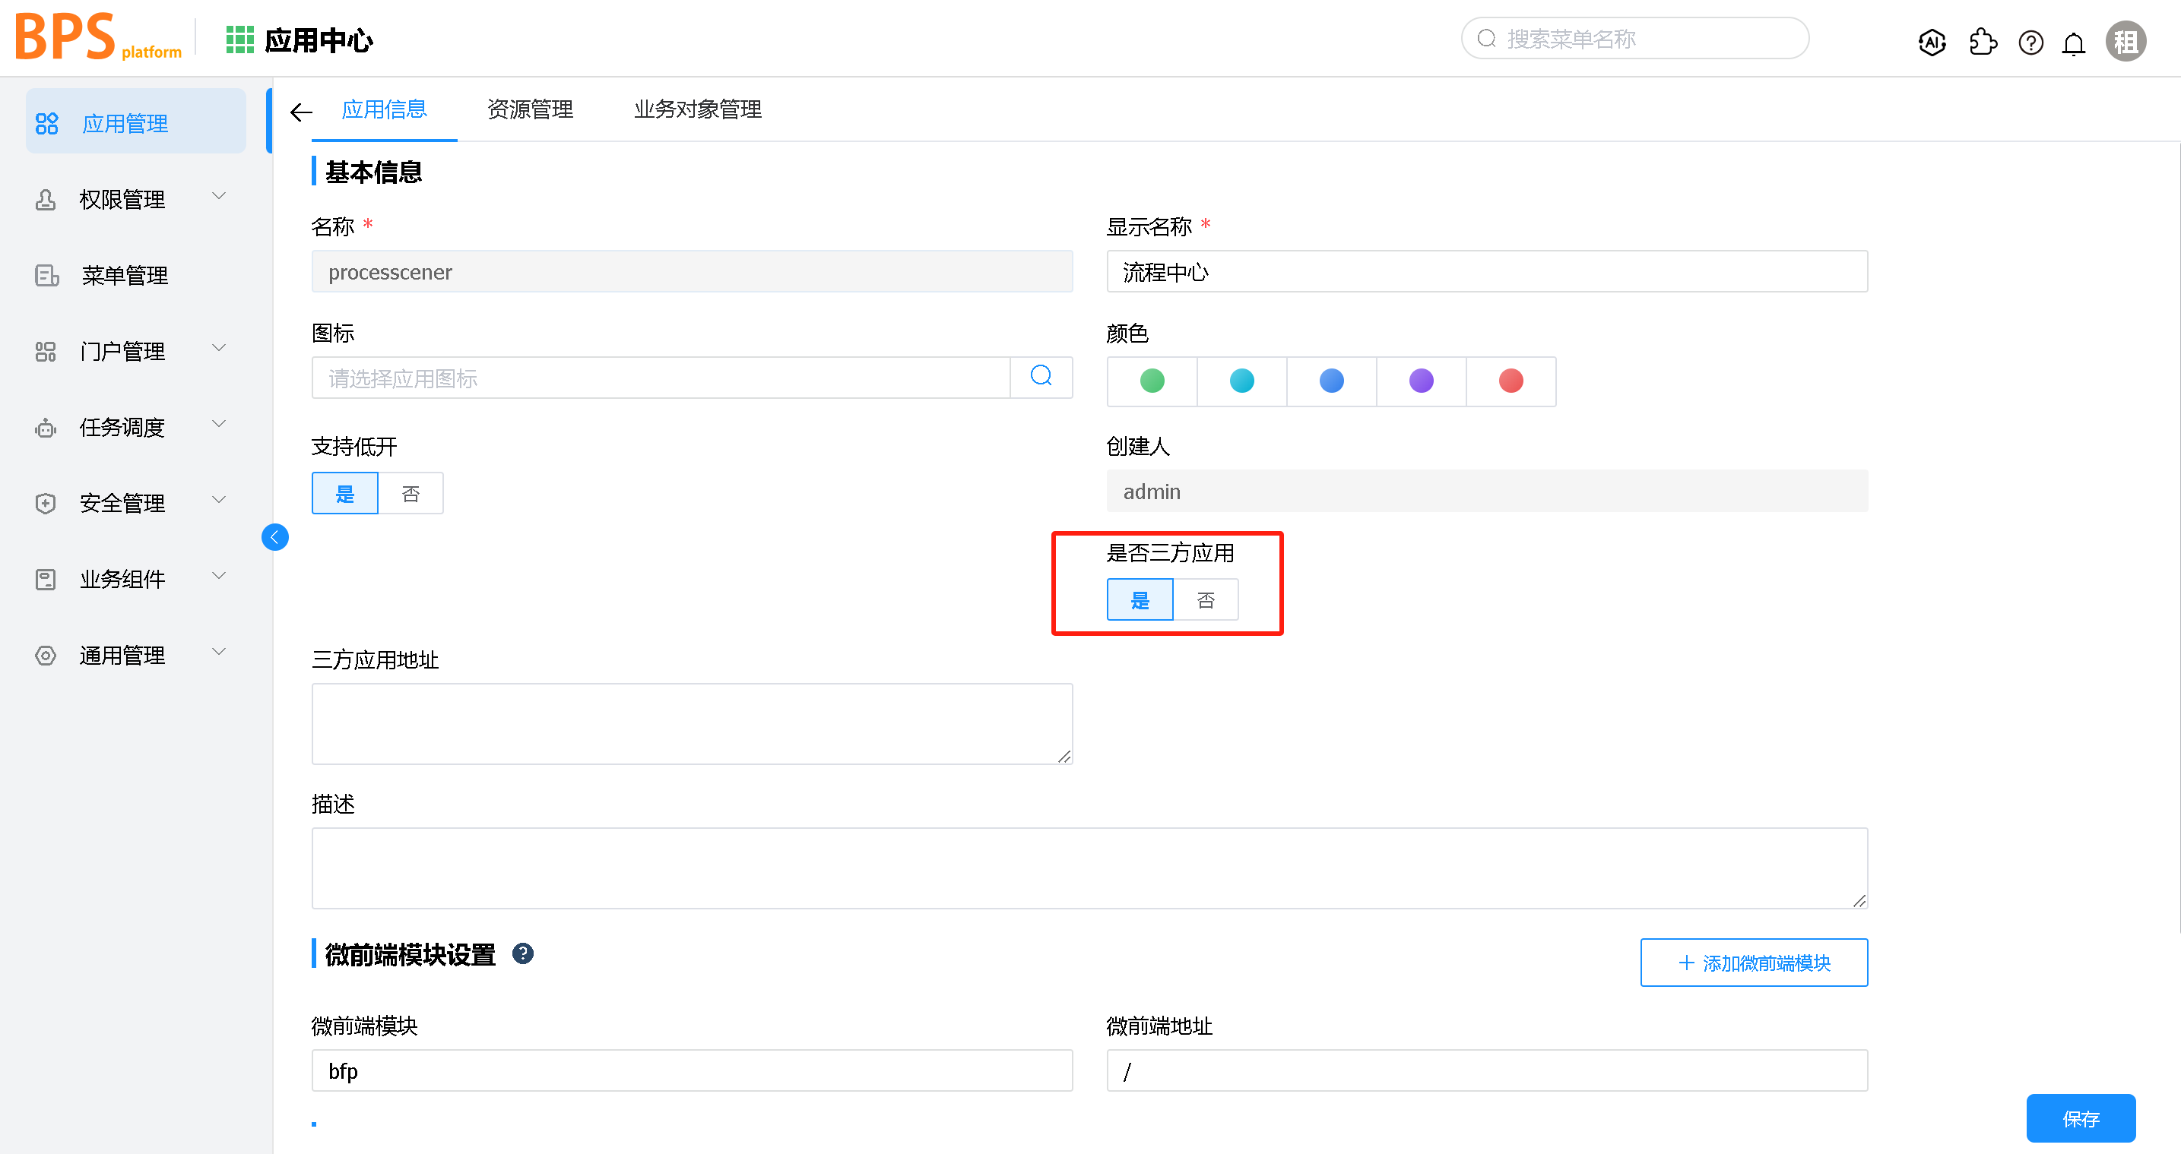Click the 保存 button
Image resolution: width=2181 pixels, height=1154 pixels.
tap(2080, 1119)
